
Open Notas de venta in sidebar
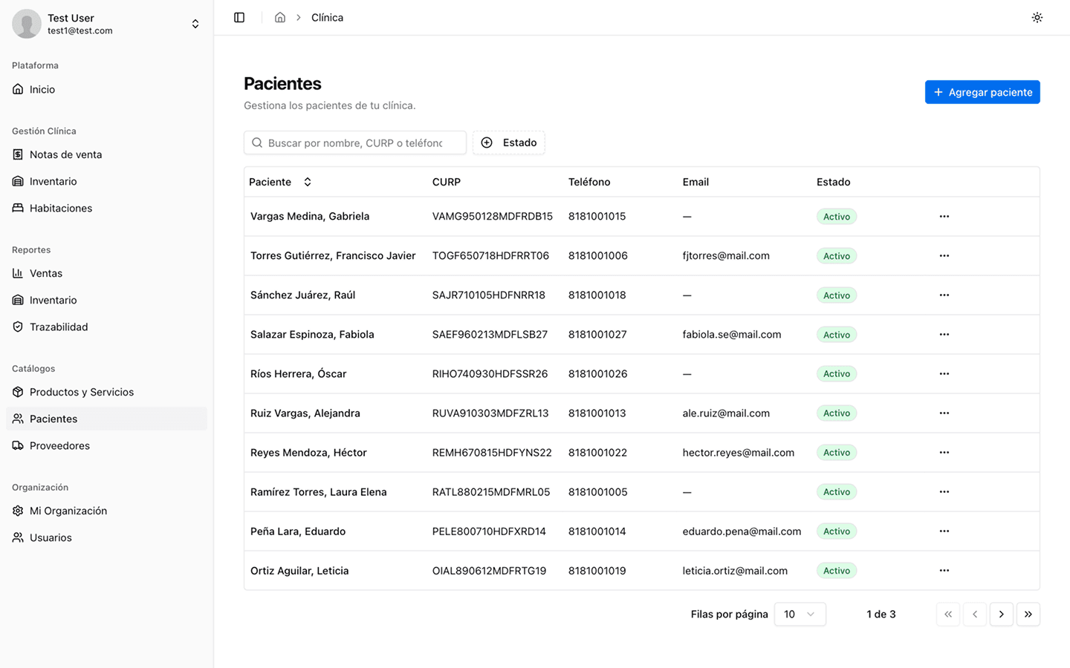coord(65,155)
